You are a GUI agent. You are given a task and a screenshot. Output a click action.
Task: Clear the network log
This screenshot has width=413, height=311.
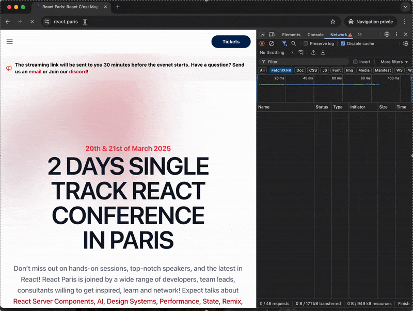point(272,43)
